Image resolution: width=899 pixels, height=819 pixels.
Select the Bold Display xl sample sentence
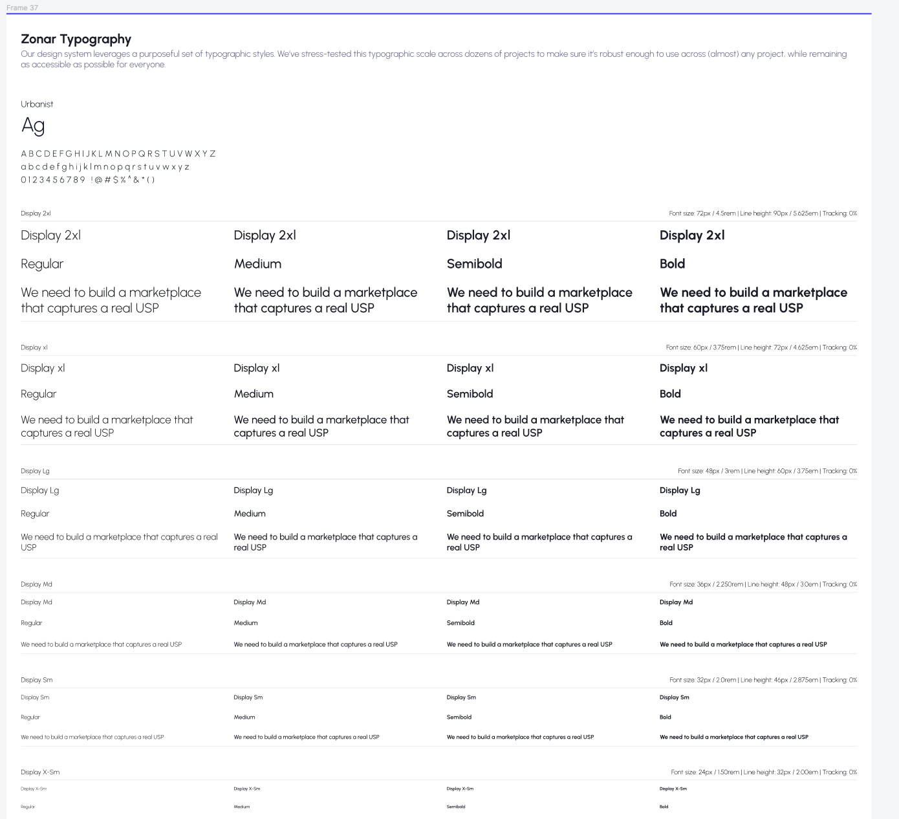click(748, 426)
